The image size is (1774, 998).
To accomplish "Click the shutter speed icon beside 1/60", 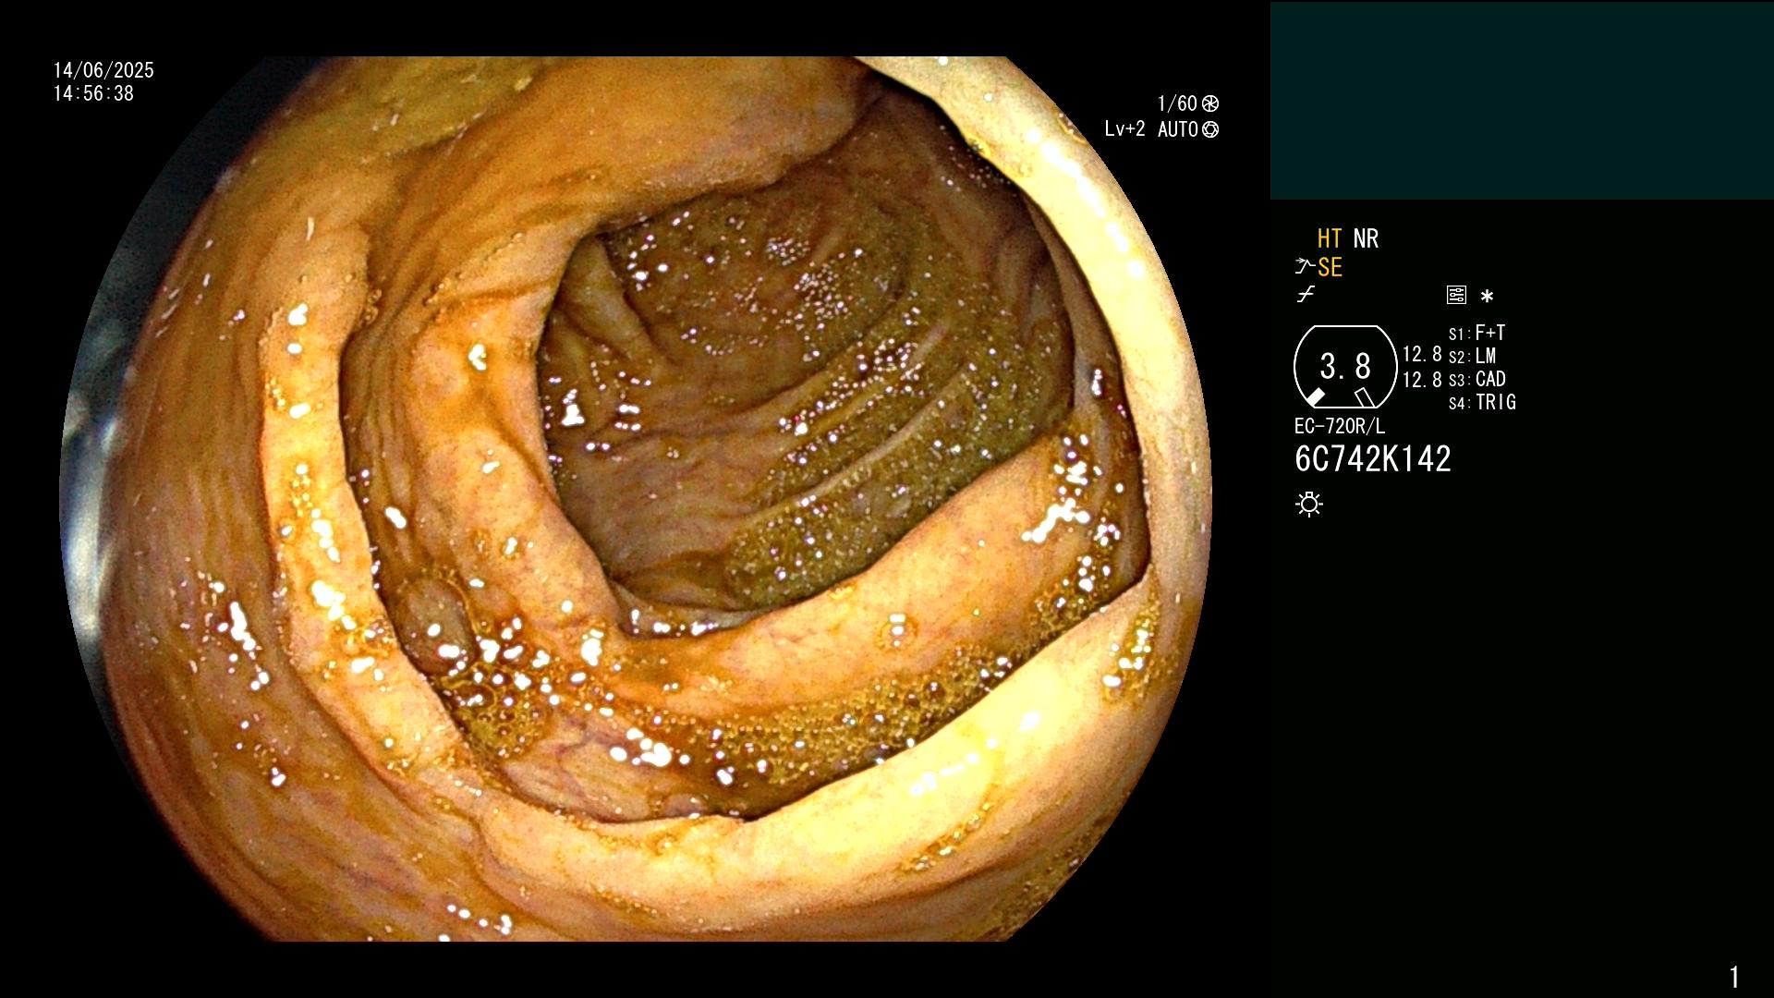I will tap(1210, 103).
